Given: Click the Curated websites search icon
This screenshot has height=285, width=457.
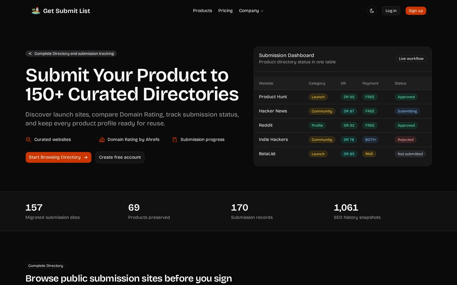Looking at the screenshot, I should (x=29, y=140).
